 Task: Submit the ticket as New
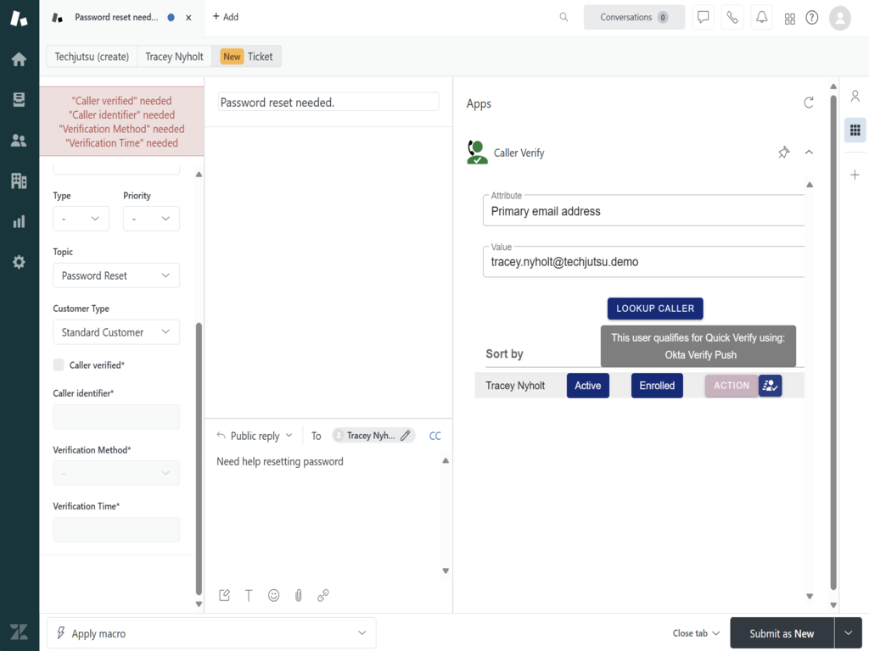(x=781, y=632)
